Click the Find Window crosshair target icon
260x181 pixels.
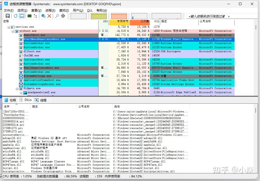63,16
